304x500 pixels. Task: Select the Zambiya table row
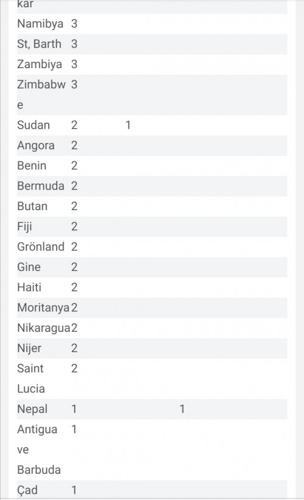click(x=152, y=65)
